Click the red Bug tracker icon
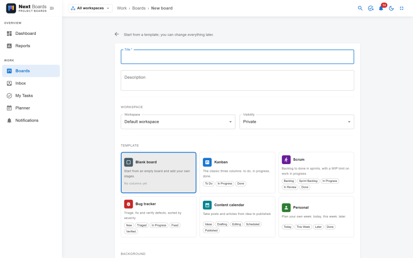The image size is (413, 258). click(x=128, y=204)
